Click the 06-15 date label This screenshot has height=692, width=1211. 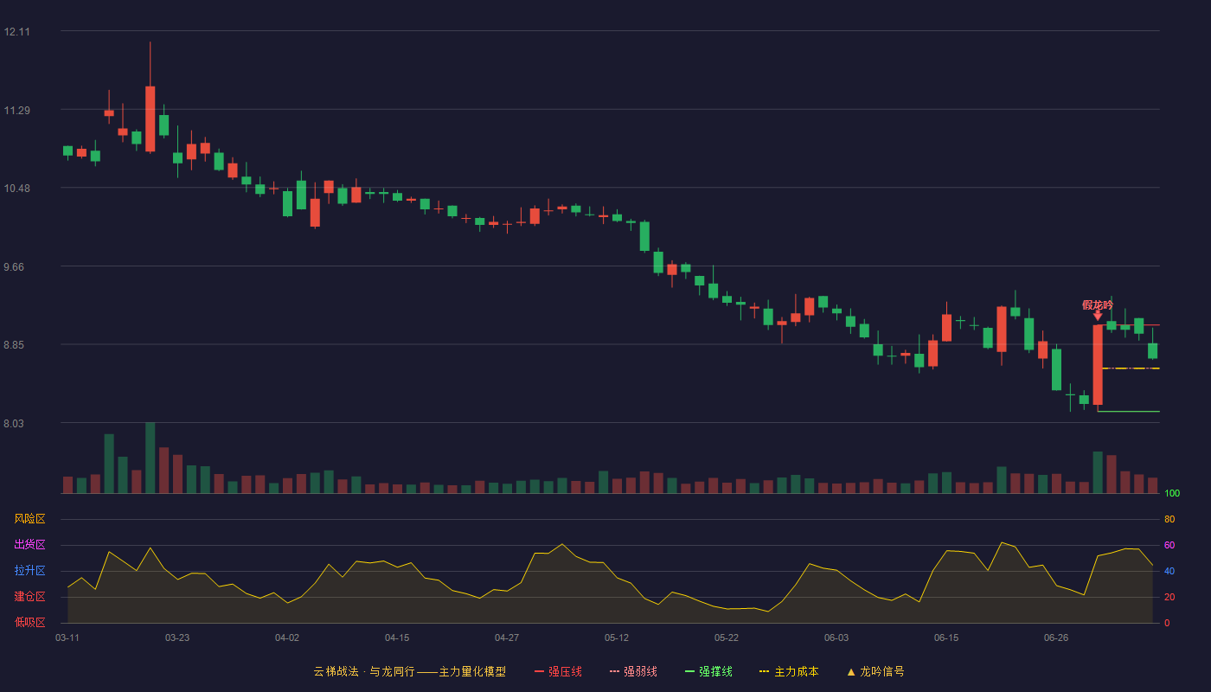point(946,638)
